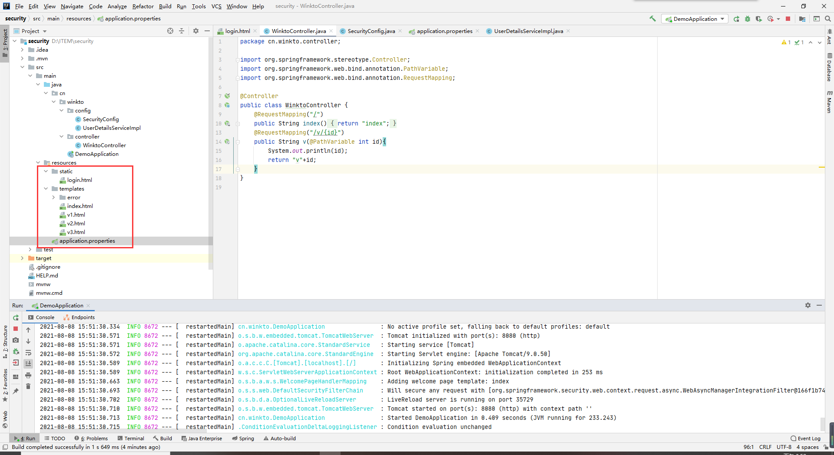
Task: Click the Exit application icon in Run panel
Action: point(16,363)
